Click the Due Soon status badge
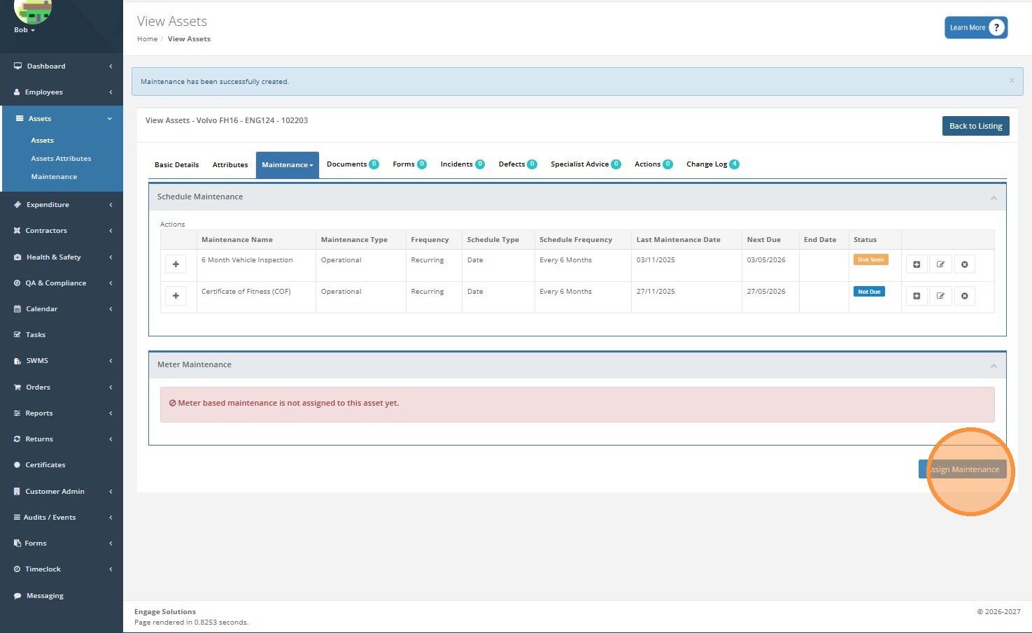 tap(870, 259)
